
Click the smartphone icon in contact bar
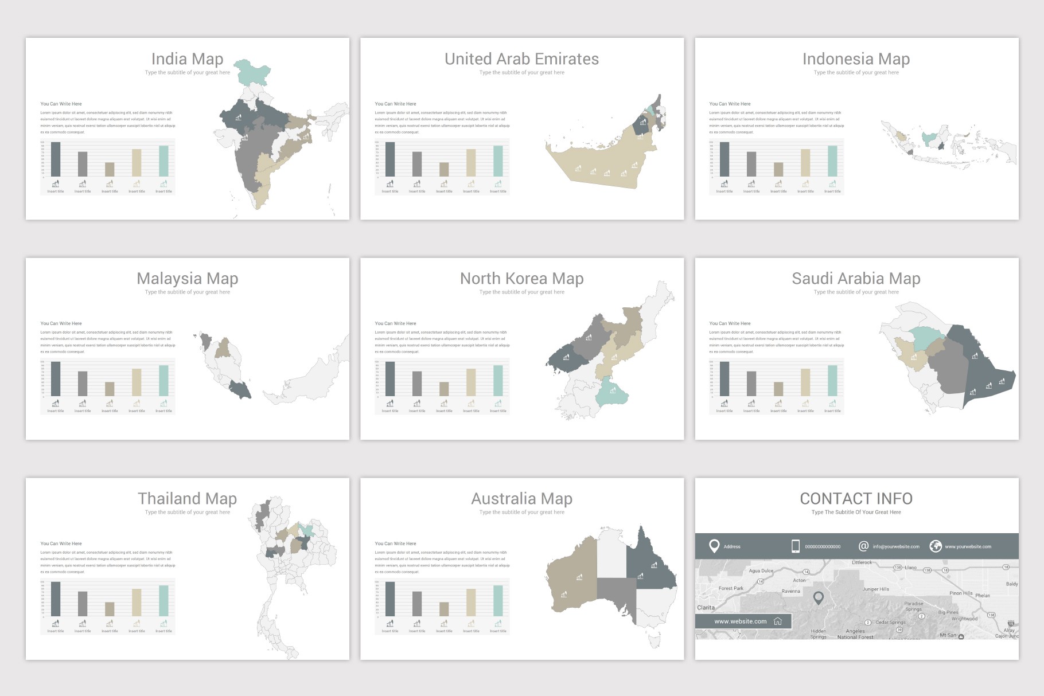(x=796, y=546)
